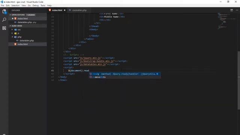
Task: Open datatables.php inside php folder
Action: point(28,40)
